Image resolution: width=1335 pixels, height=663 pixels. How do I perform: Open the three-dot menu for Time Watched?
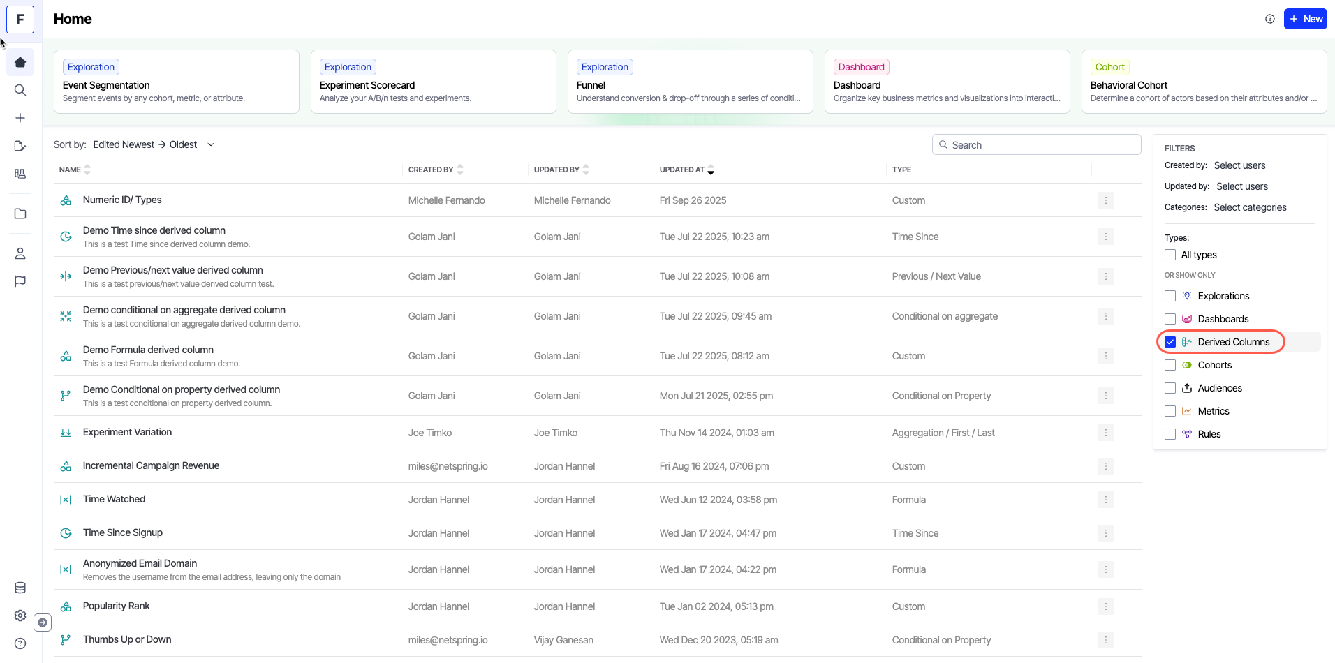(x=1105, y=500)
